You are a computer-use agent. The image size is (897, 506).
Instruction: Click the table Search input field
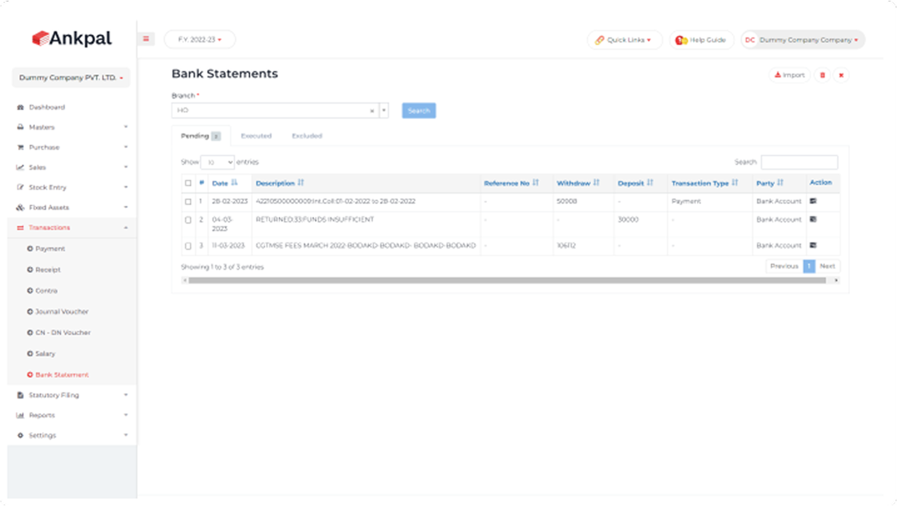tap(799, 162)
